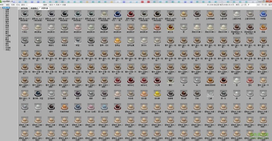Screen dimensions: 272x141
Task: Go to previous page via 上一页
Action: point(243,5)
